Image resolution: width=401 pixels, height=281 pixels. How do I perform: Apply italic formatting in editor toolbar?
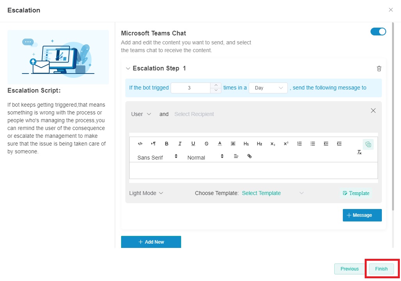[180, 144]
